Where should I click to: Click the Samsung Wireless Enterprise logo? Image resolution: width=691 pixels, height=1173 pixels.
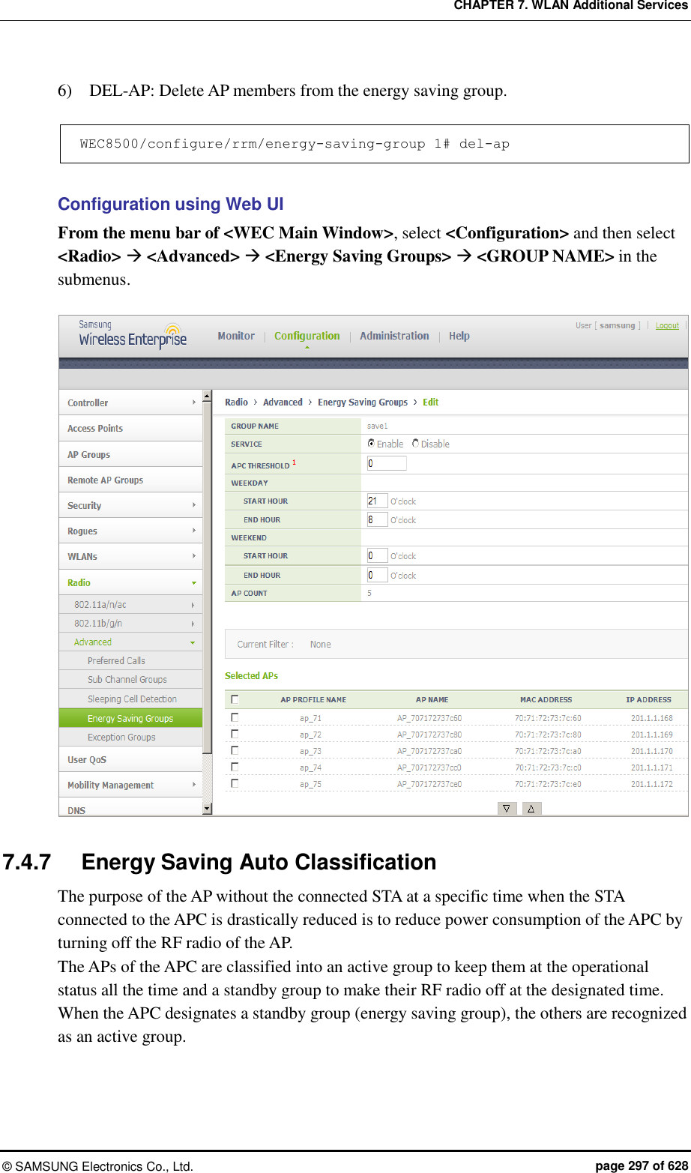(133, 334)
